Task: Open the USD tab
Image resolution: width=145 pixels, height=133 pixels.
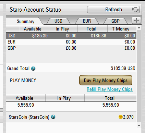Action: pyautogui.click(x=58, y=21)
